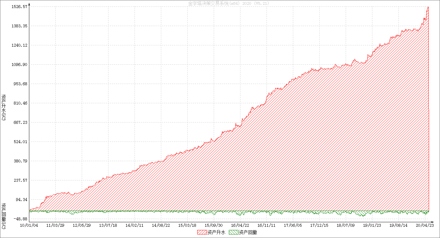Image resolution: width=440 pixels, height=238 pixels.
Task: Click the date label 14/08/22
Action: (161, 225)
